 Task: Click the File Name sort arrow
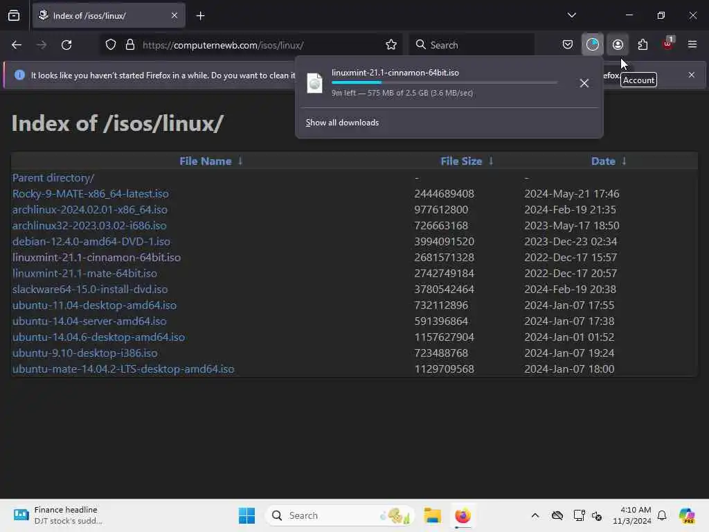[x=240, y=161]
